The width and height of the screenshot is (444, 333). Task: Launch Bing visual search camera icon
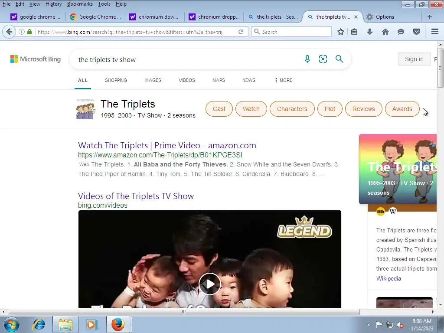(x=323, y=59)
